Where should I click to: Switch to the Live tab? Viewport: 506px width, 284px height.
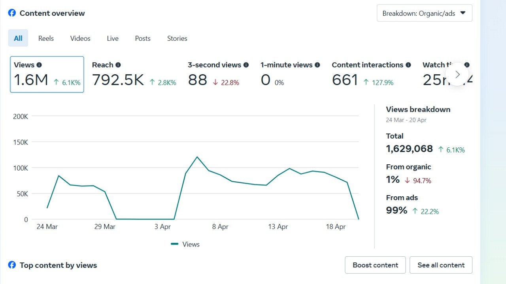point(113,38)
